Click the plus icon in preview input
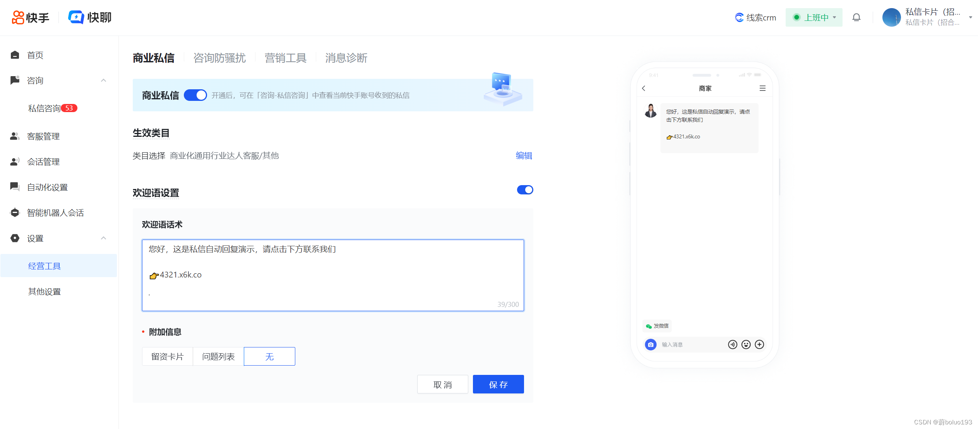The height and width of the screenshot is (429, 978). [x=759, y=344]
